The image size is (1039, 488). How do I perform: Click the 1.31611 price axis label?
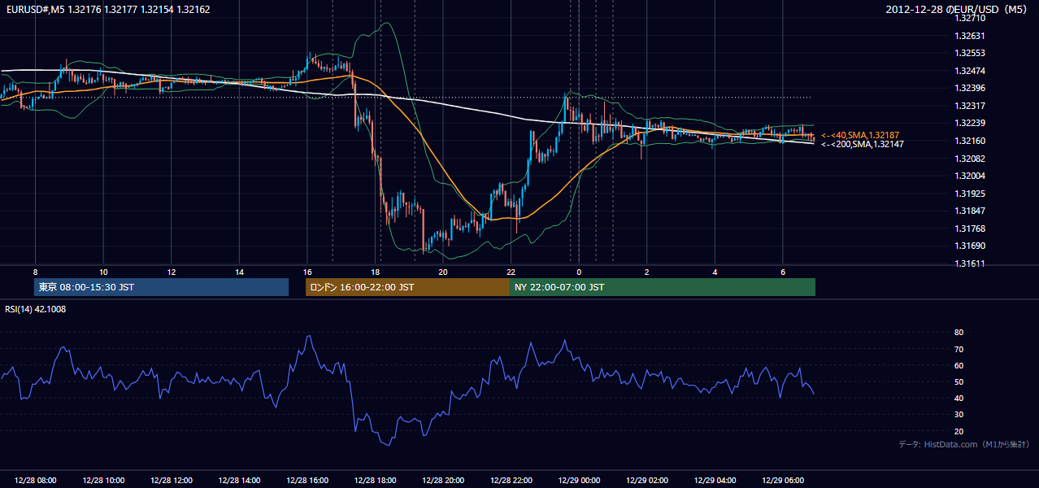(x=971, y=264)
